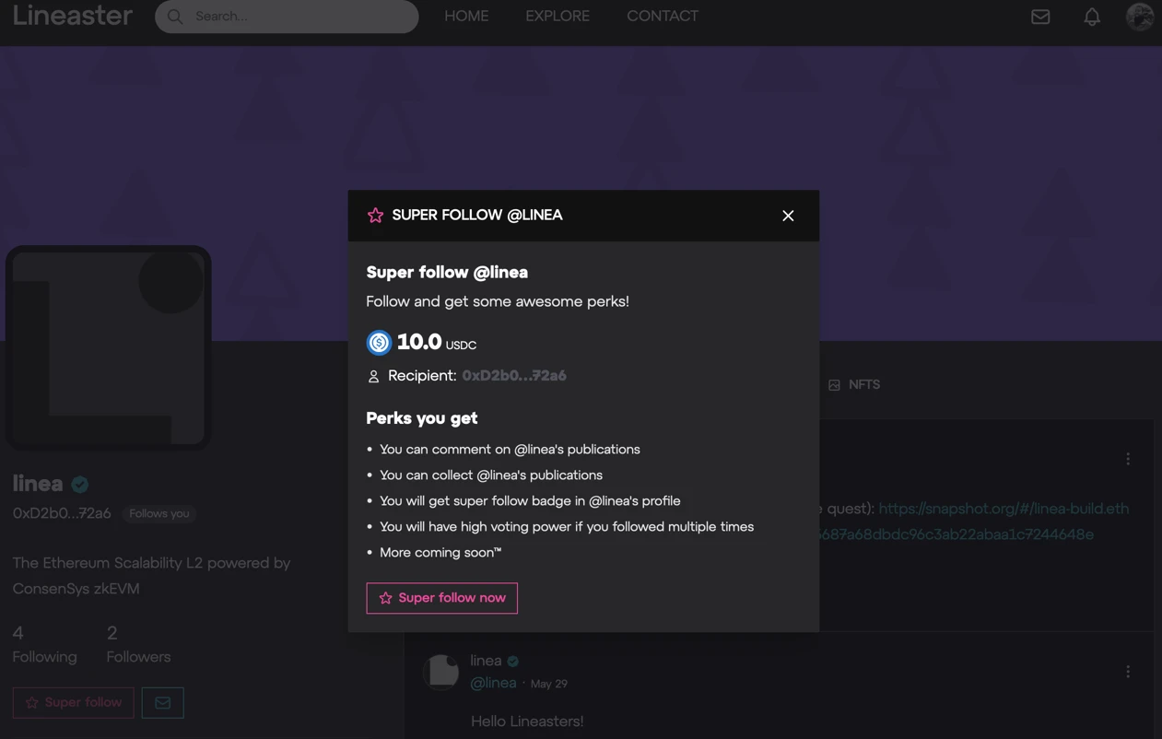This screenshot has width=1162, height=739.
Task: Open first post's three-dot options menu
Action: (x=1128, y=459)
